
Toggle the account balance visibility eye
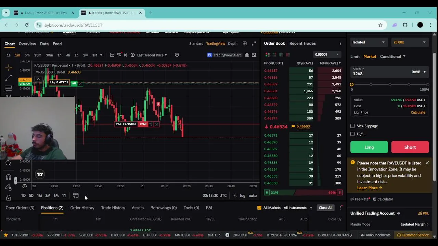tap(398, 214)
